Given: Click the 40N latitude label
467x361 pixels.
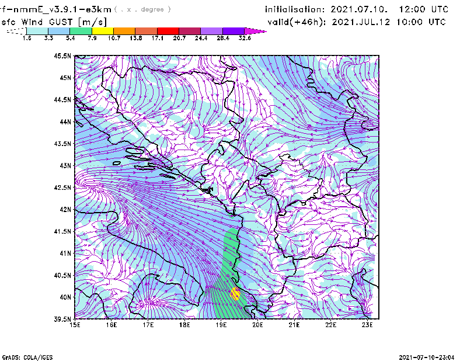Looking at the screenshot, I should [65, 297].
